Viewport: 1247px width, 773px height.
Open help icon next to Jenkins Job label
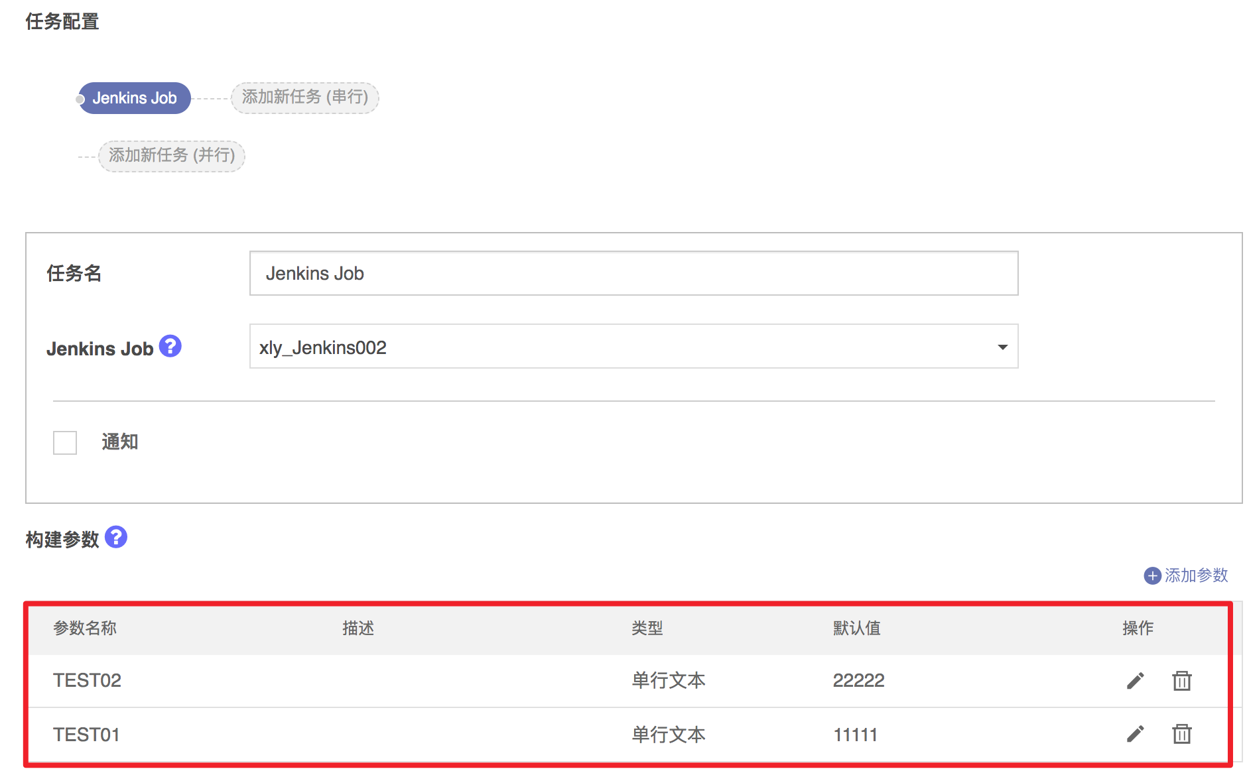[x=170, y=346]
